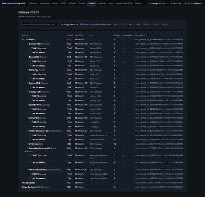This screenshot has height=197, width=205.
Task: Open the MQTT tab
Action: (x=63, y=4)
